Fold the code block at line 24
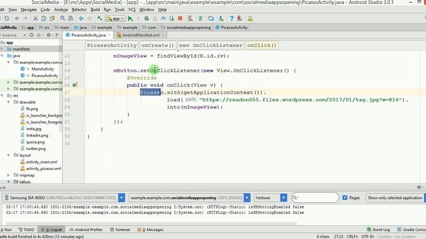426x239 pixels. 85,70
